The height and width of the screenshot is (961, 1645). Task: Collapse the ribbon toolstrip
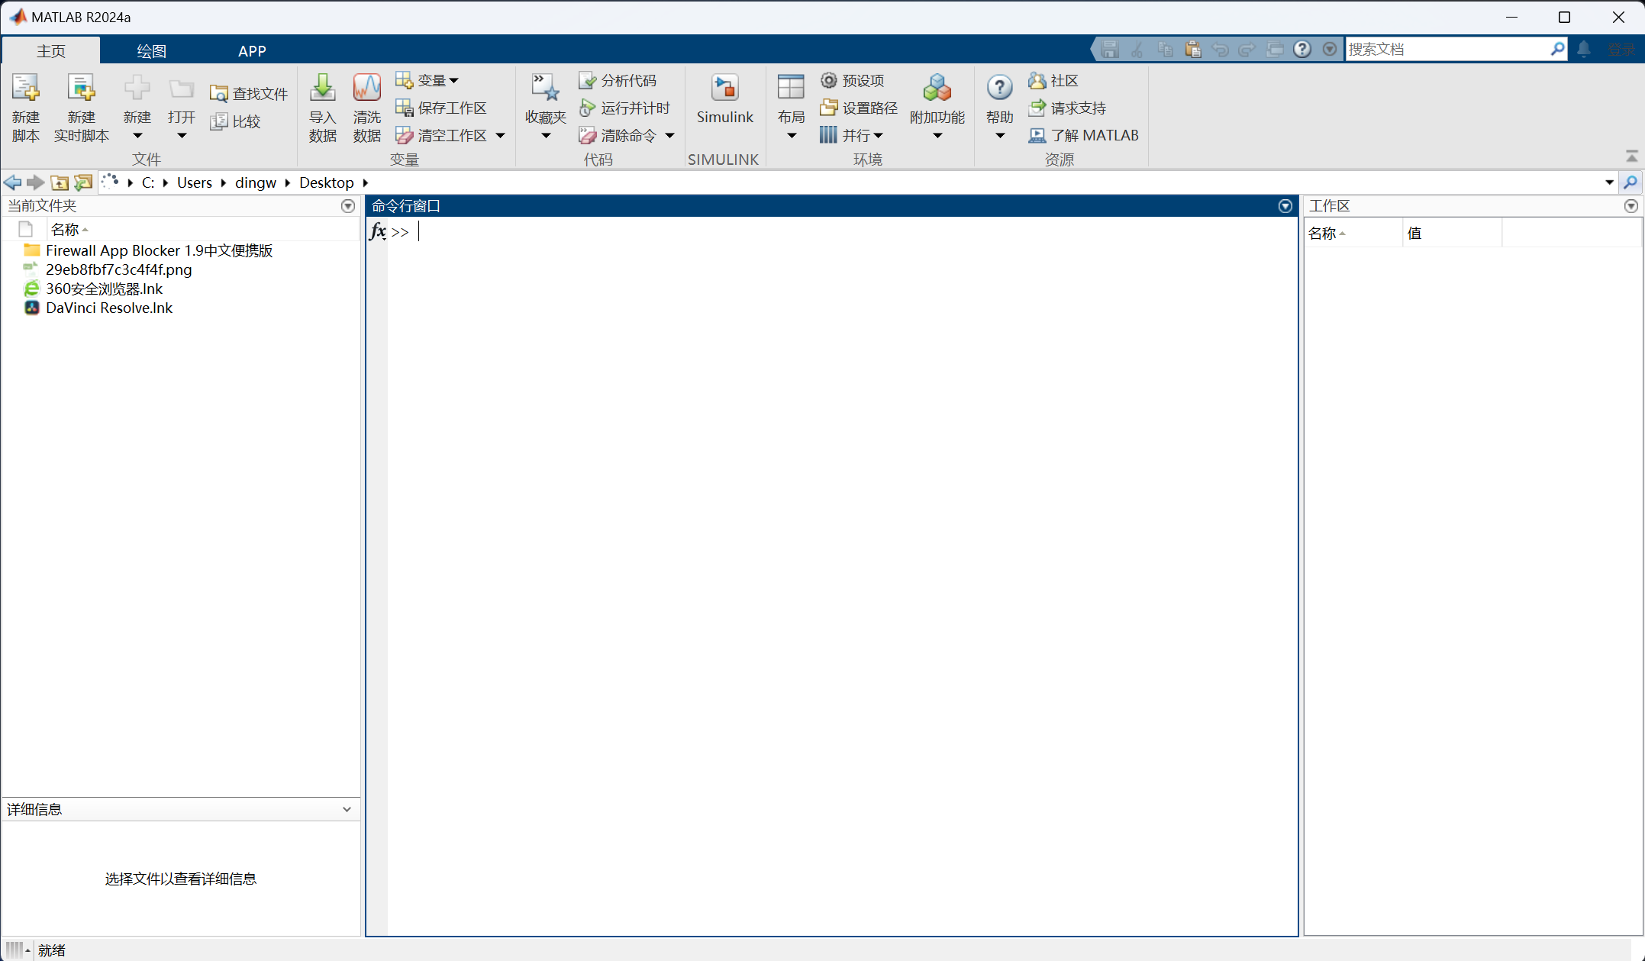1631,156
